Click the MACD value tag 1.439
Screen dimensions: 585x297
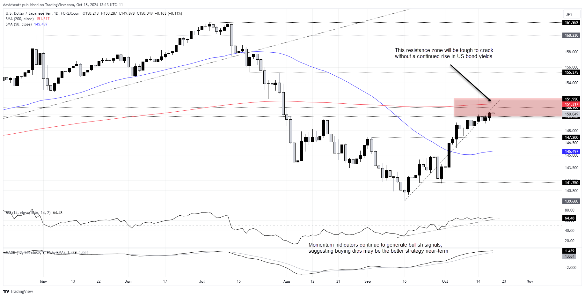[569, 251]
